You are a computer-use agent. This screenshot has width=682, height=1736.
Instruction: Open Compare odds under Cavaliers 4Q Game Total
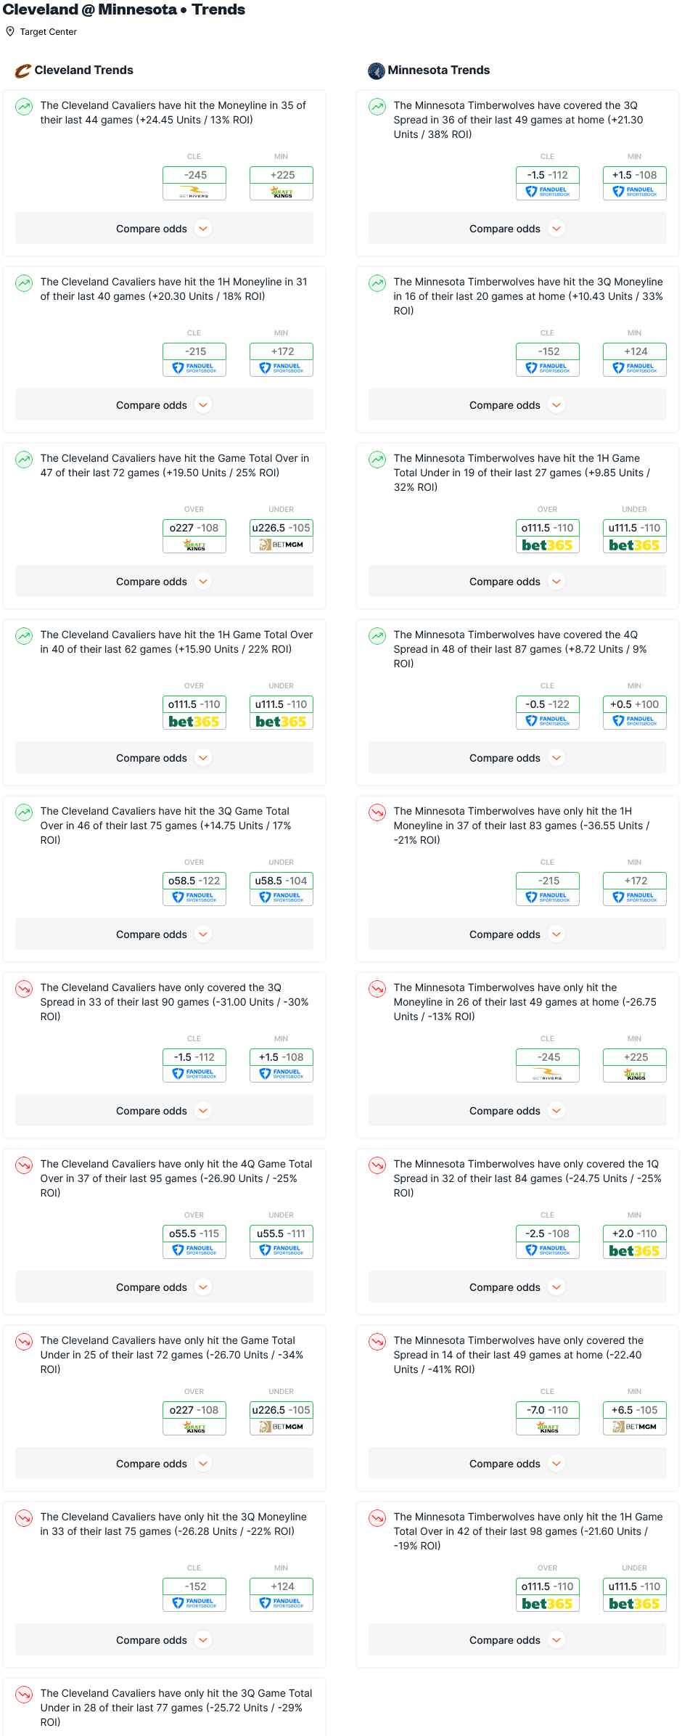(164, 1287)
